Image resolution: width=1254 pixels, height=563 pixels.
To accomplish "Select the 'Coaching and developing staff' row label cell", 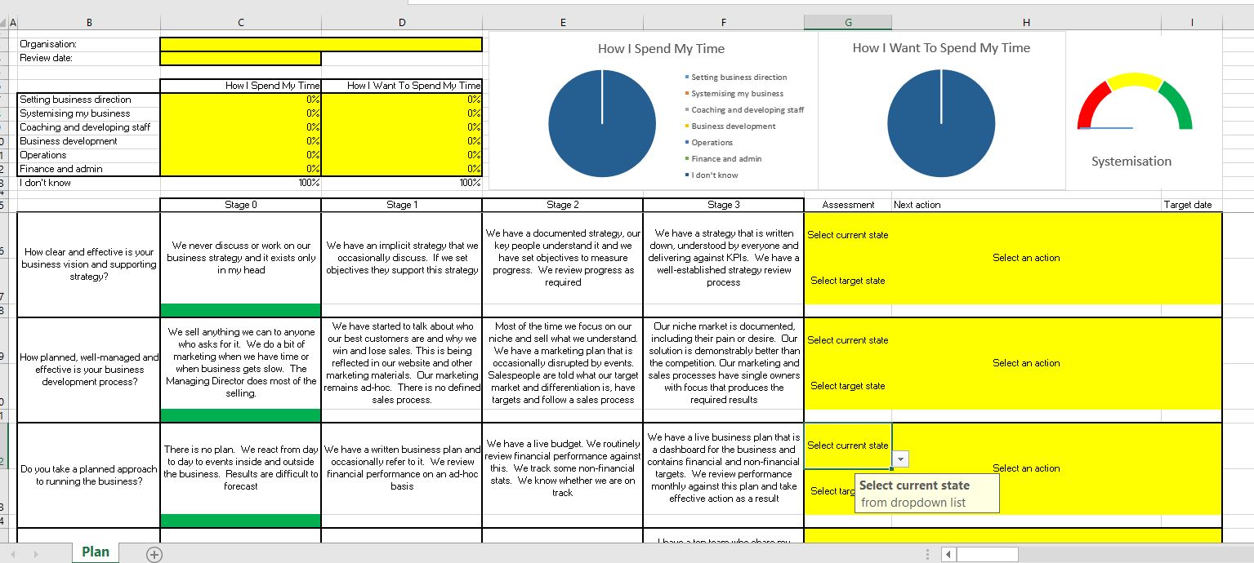I will point(89,127).
